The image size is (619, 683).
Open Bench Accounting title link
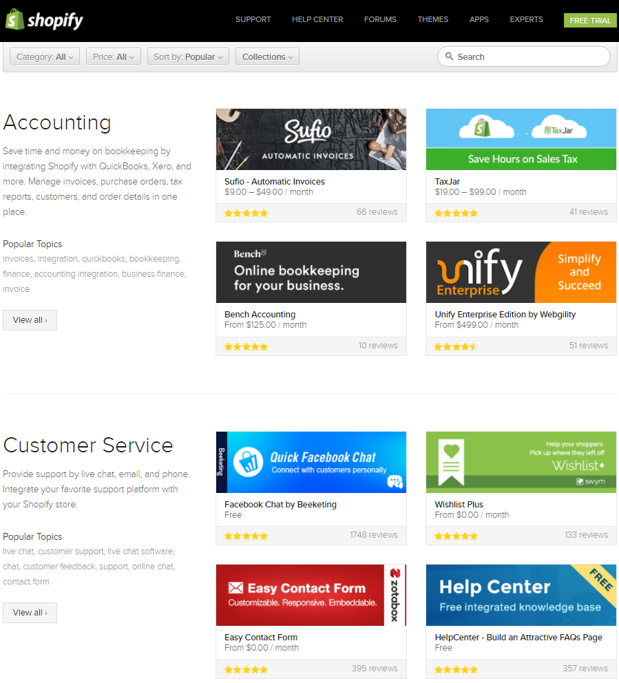(x=260, y=315)
